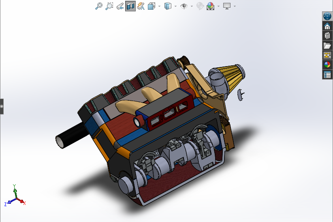
Task: Open the Display Style dropdown arrow
Action: click(x=175, y=6)
